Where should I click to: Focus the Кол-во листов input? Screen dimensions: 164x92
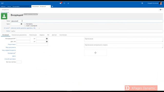click(19, 62)
